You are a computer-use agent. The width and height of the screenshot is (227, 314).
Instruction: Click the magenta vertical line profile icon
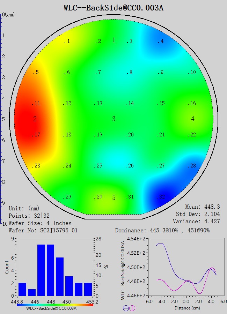click(x=132, y=308)
